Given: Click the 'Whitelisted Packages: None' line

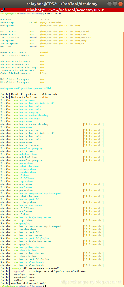Looking at the screenshot, I should 23,80.
